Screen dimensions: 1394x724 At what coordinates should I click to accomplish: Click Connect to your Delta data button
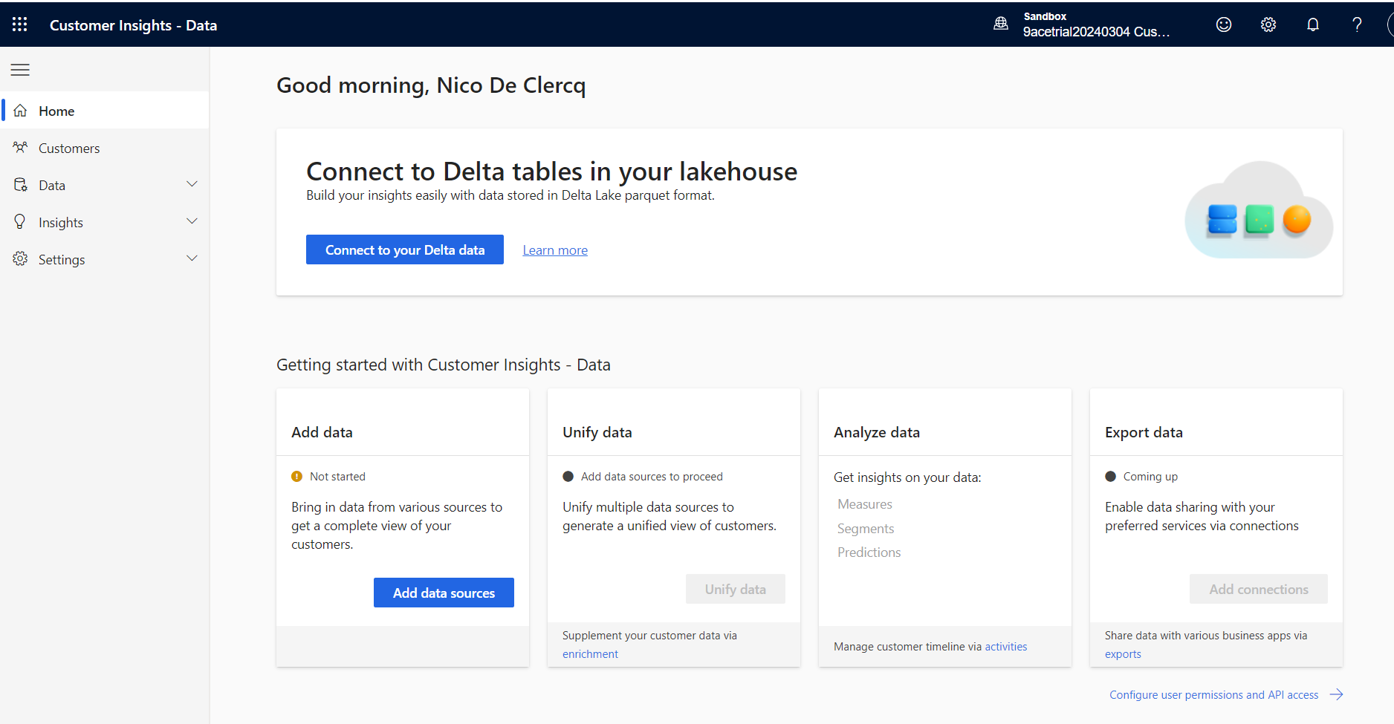[405, 250]
